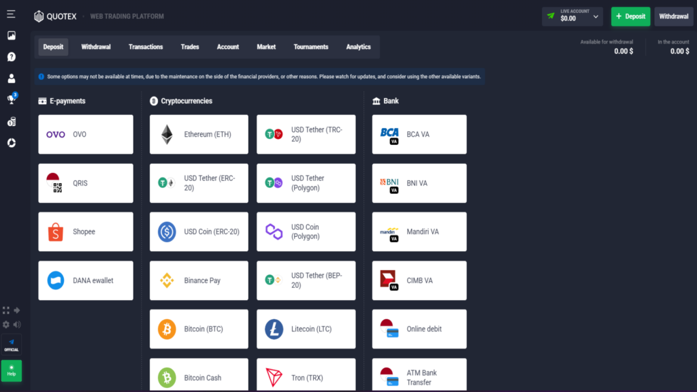697x392 pixels.
Task: Choose USD Coin (Polygon) deposit
Action: click(306, 231)
